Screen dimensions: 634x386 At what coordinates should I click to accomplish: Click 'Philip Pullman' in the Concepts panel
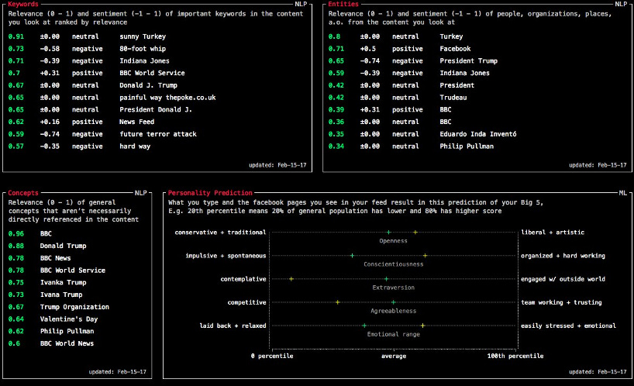67,331
